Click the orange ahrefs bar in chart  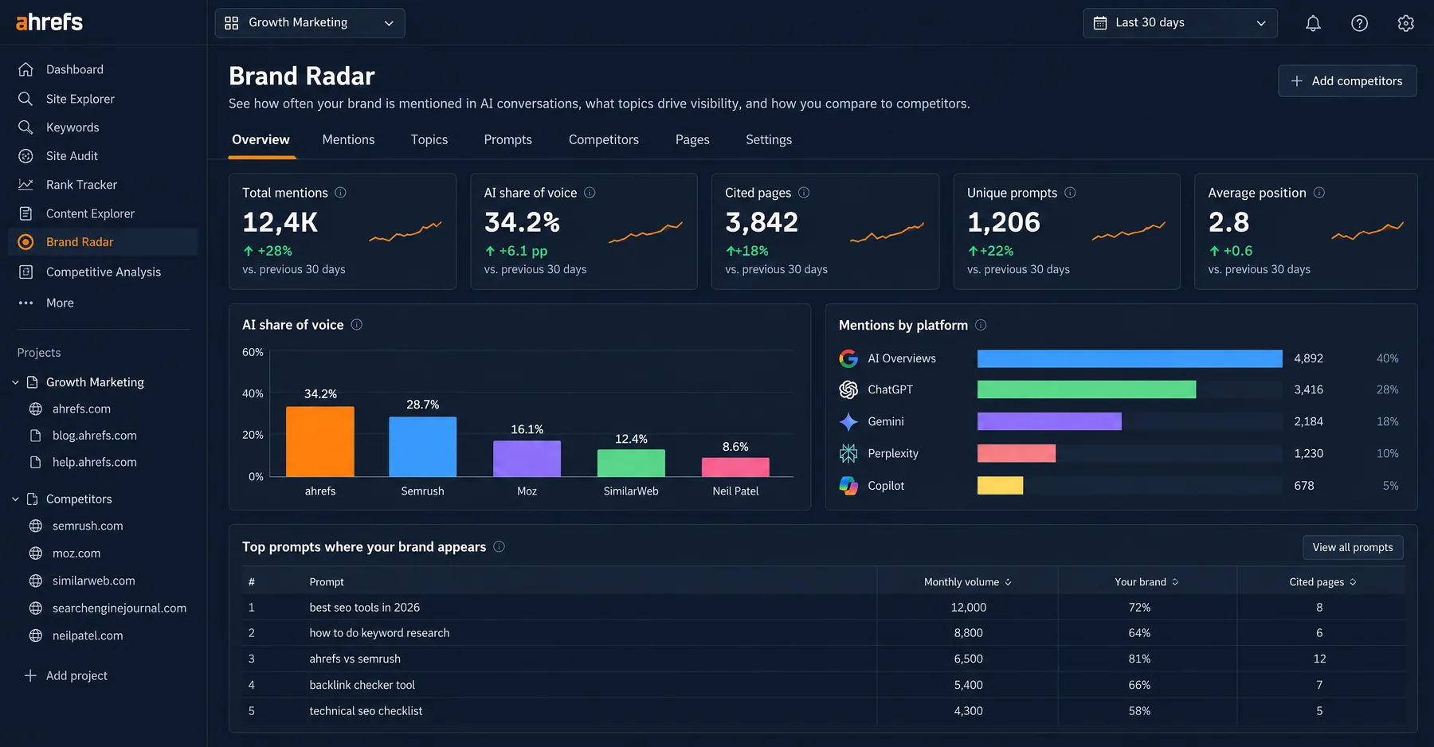[x=320, y=442]
